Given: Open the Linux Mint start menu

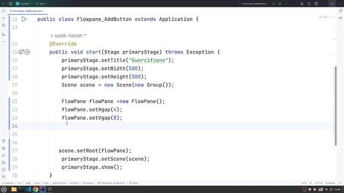Looking at the screenshot, I should 4,189.
